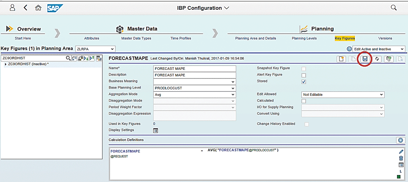Click the second hierarchy icon in key figure toolbar
Viewport: 408px width, 182px height.
(x=80, y=58)
